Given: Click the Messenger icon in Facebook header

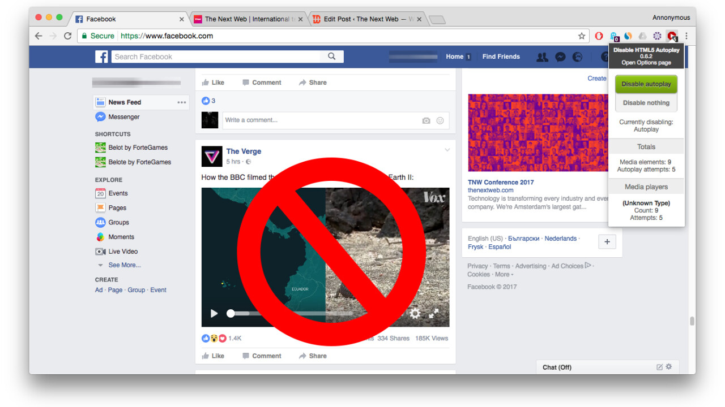Looking at the screenshot, I should coord(560,57).
